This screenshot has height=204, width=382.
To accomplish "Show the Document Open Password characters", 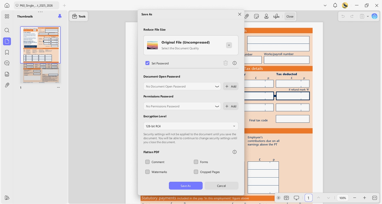I will [x=217, y=86].
